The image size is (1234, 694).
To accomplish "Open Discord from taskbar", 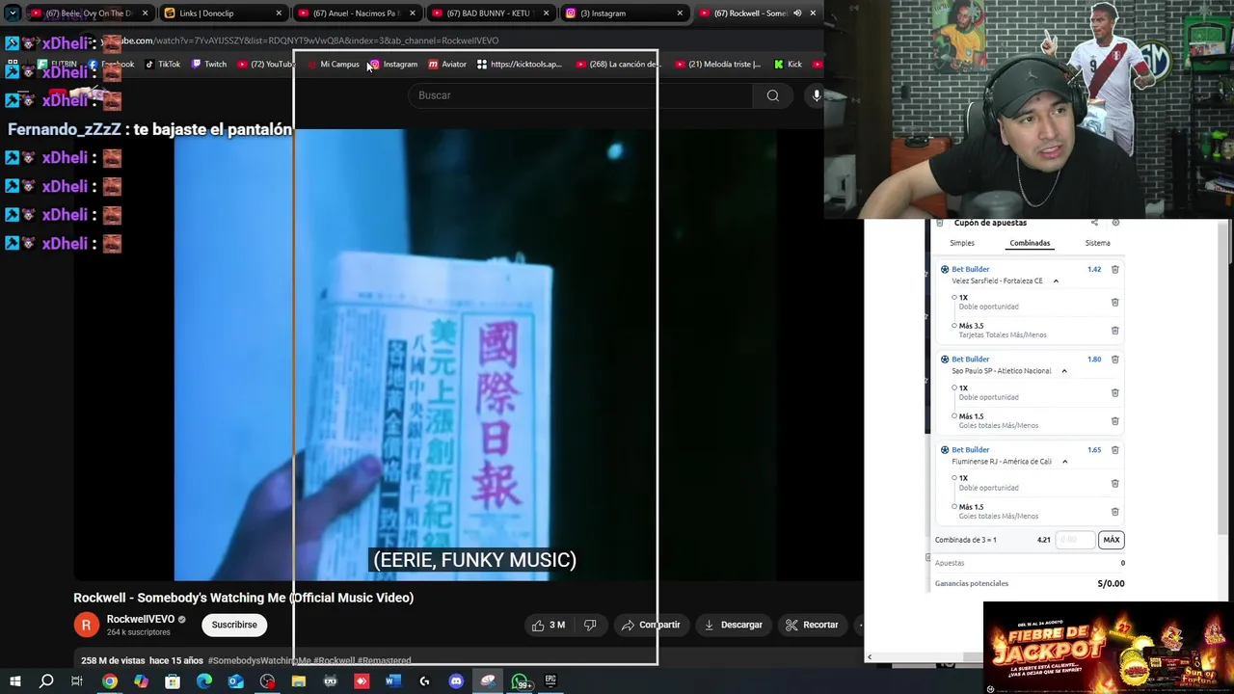I will tap(456, 681).
